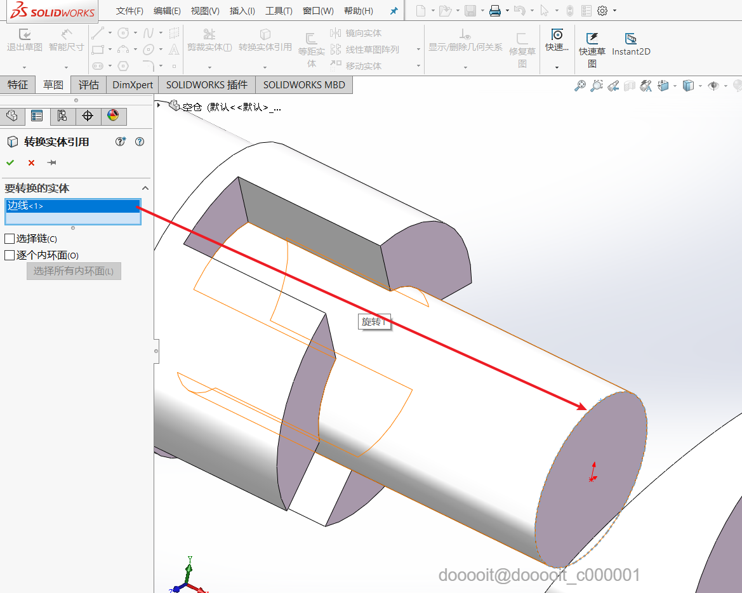Viewport: 742px width, 593px height.
Task: Open the DimXpertManager crosshair tab
Action: [88, 116]
